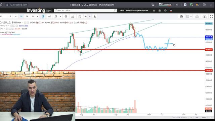Click the magnifier search icon on site

tap(115, 10)
